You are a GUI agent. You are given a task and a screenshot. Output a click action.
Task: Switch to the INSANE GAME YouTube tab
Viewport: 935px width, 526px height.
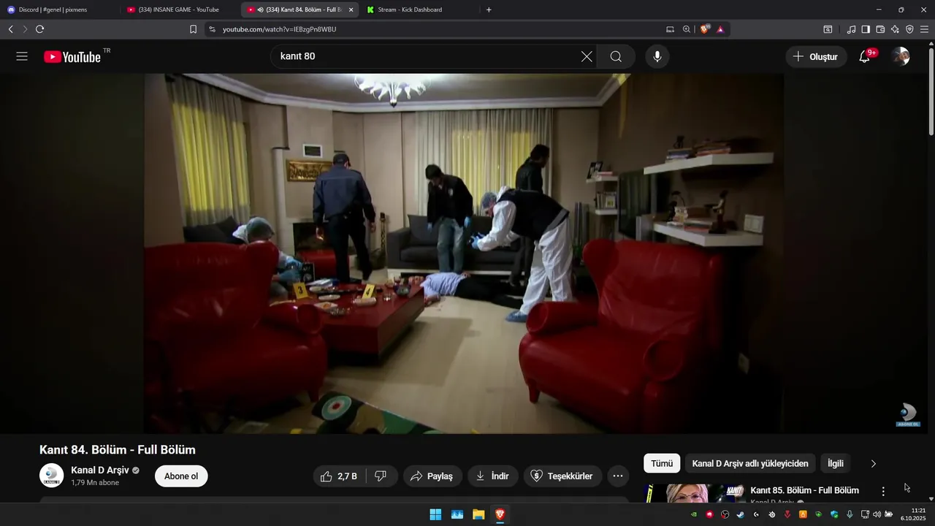coord(180,9)
